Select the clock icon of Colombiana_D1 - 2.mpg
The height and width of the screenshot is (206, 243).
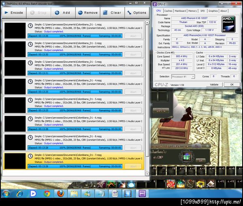pyautogui.click(x=30, y=44)
